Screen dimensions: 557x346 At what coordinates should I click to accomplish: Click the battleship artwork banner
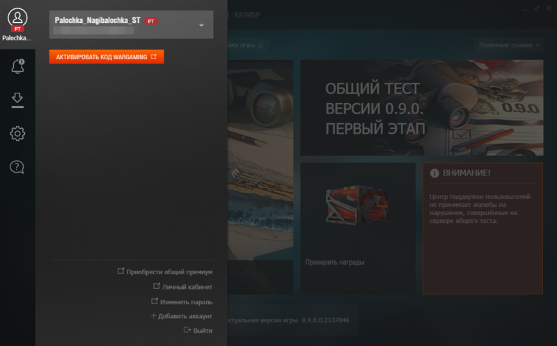click(260, 160)
